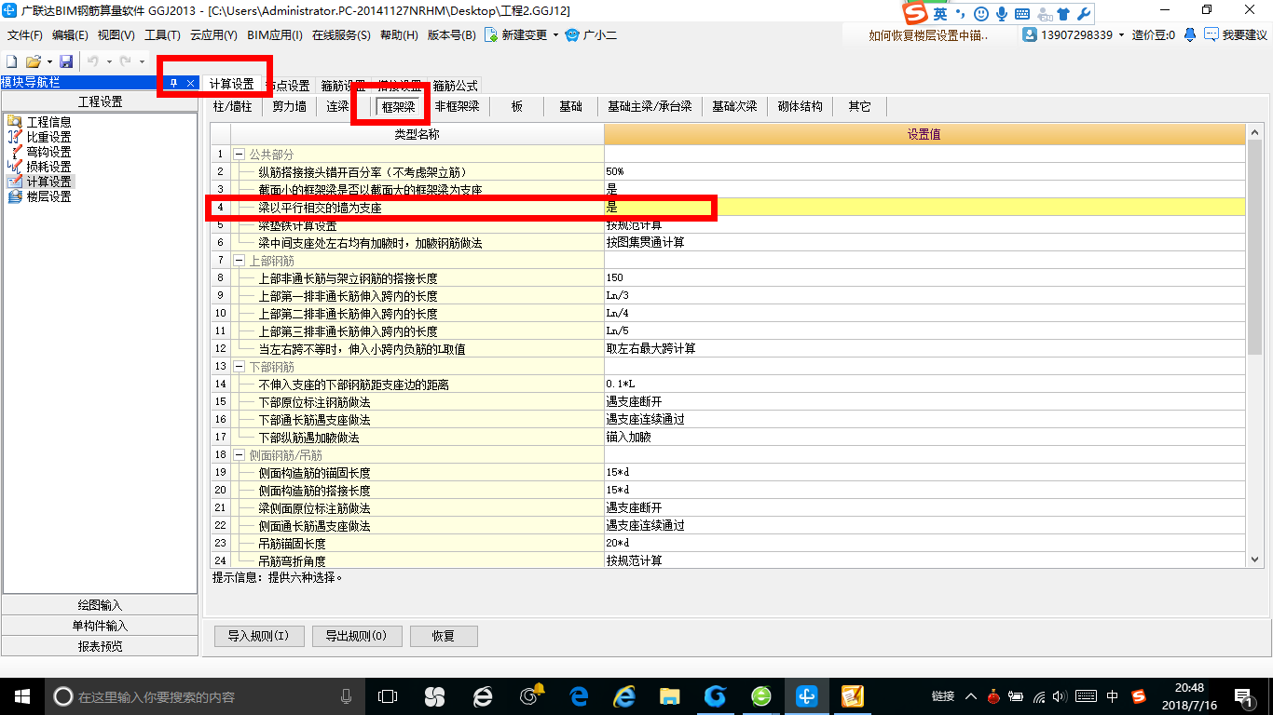Pin the 模块导航栏 panel
1273x715 pixels.
[x=173, y=83]
